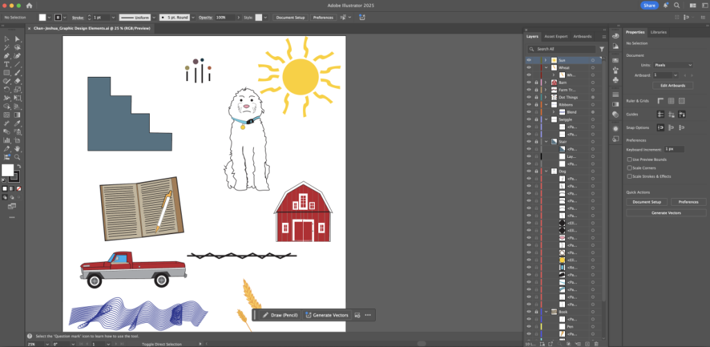
Task: Expand the Barn layer
Action: tap(546, 82)
